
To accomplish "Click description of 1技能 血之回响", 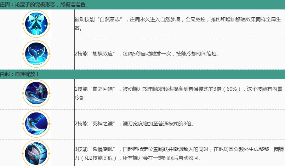I will (178, 93).
